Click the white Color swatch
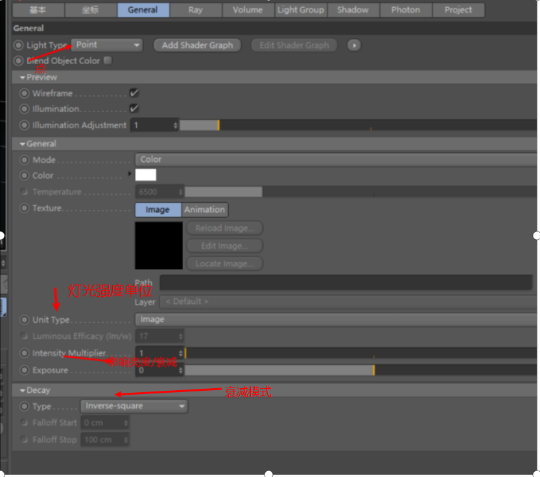The image size is (540, 477). click(x=146, y=175)
